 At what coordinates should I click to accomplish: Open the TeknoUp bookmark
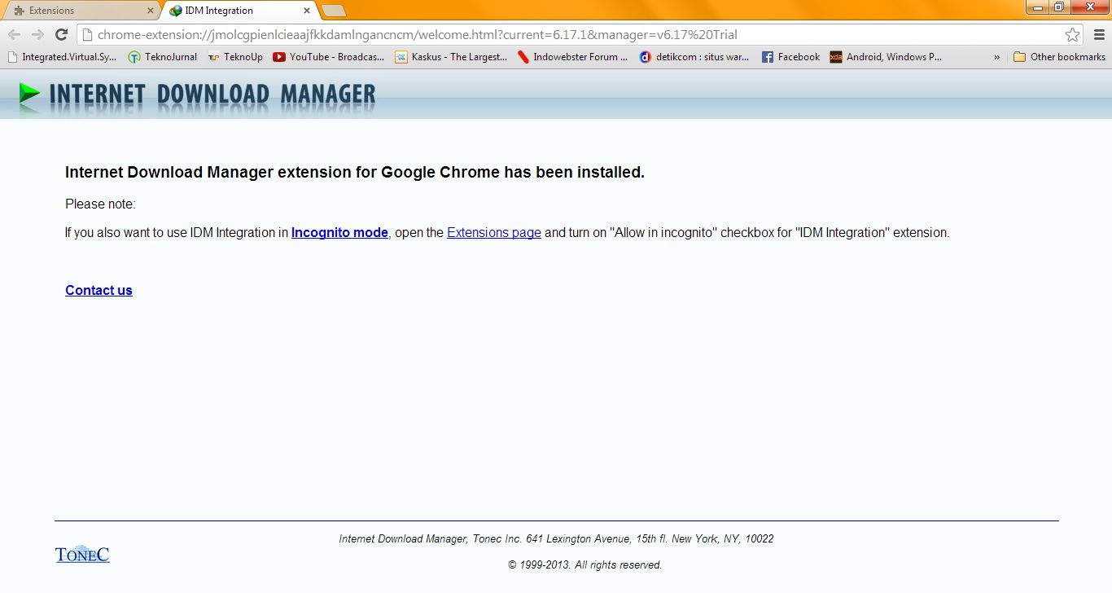click(235, 57)
